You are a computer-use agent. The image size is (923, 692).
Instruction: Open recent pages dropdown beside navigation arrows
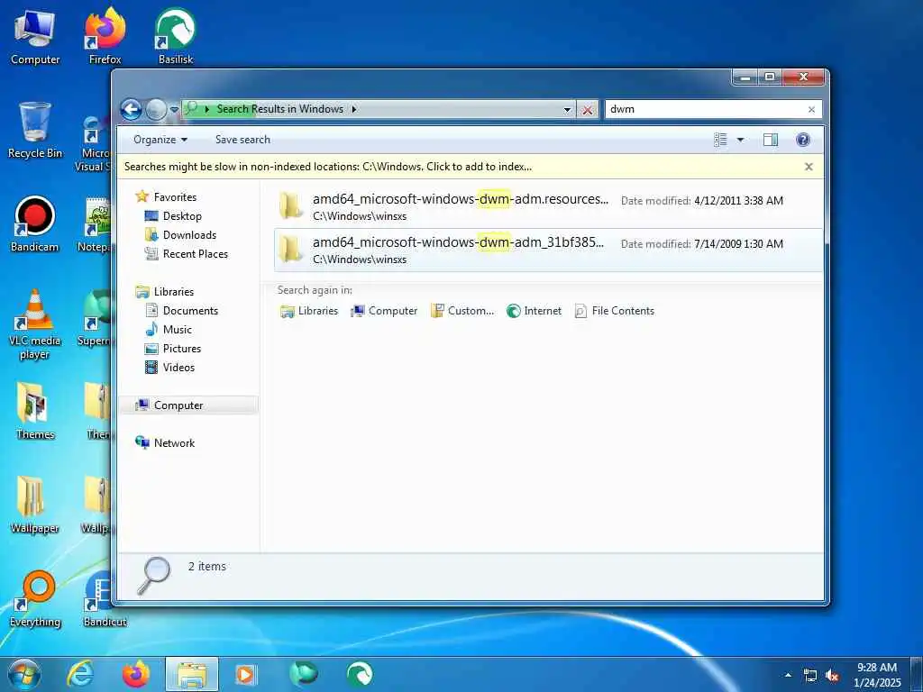174,109
